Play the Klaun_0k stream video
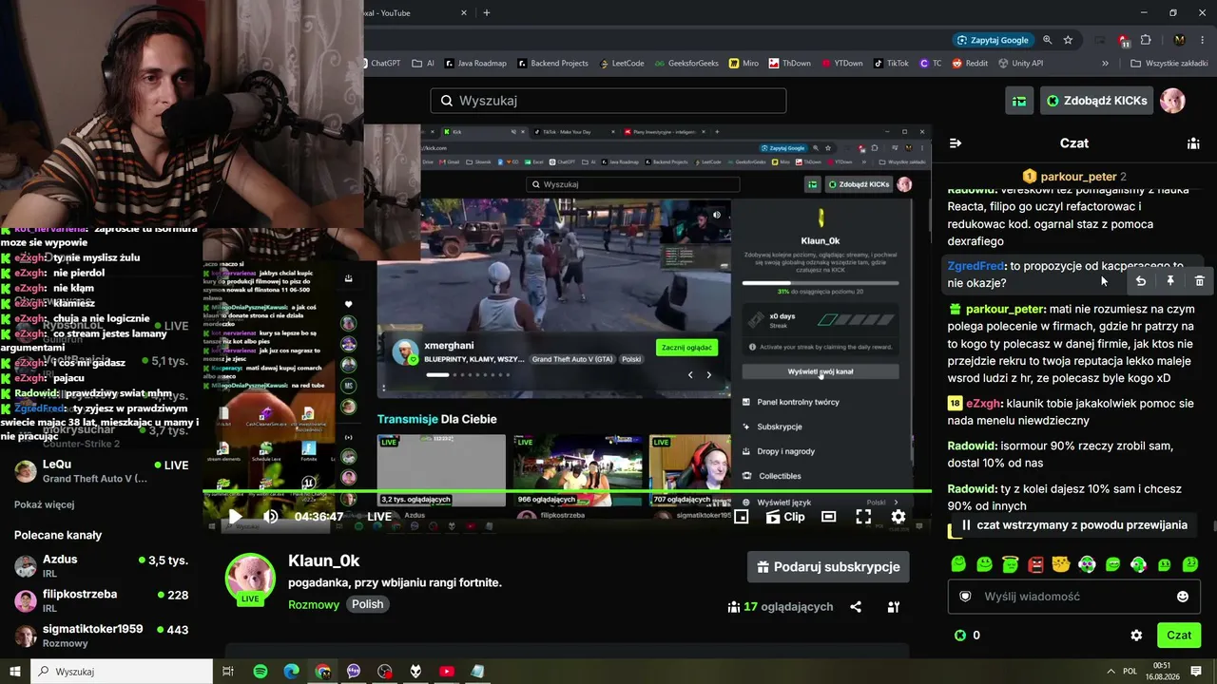Image resolution: width=1217 pixels, height=684 pixels. click(x=235, y=517)
